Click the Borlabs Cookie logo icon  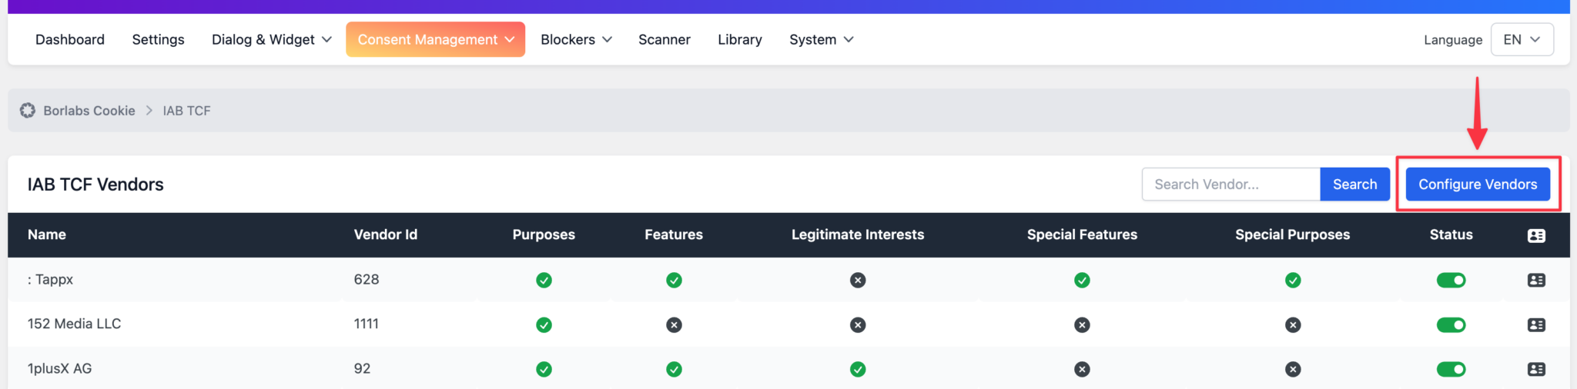(x=28, y=111)
